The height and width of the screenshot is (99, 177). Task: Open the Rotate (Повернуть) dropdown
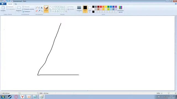coord(27,12)
